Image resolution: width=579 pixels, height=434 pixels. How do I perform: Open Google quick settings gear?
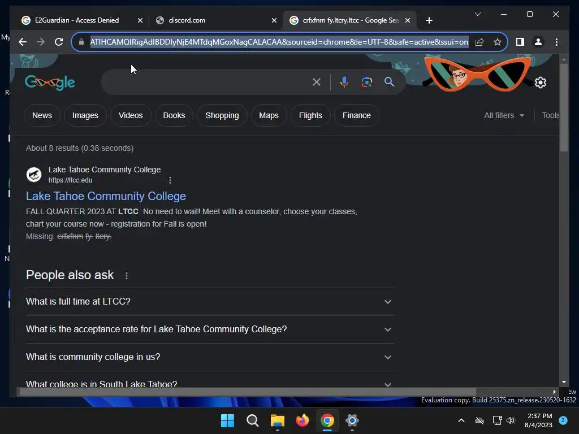[540, 83]
